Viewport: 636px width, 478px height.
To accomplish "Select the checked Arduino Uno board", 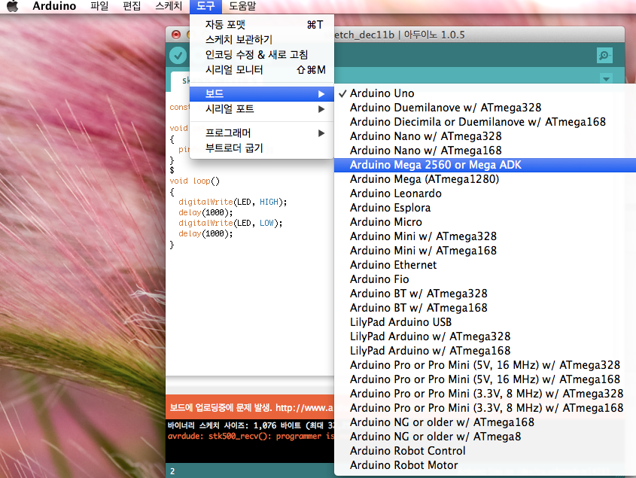I will click(x=485, y=93).
